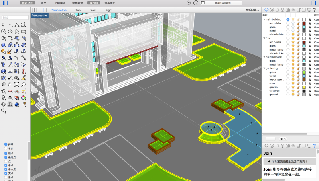Collapse the main building layer group

click(264, 19)
